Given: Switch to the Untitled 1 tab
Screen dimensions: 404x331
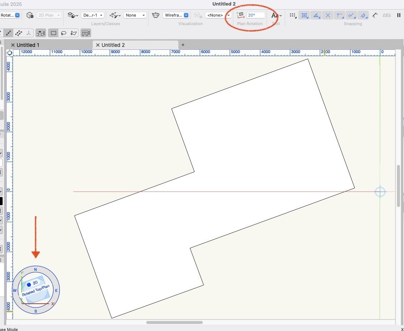Looking at the screenshot, I should pos(28,45).
